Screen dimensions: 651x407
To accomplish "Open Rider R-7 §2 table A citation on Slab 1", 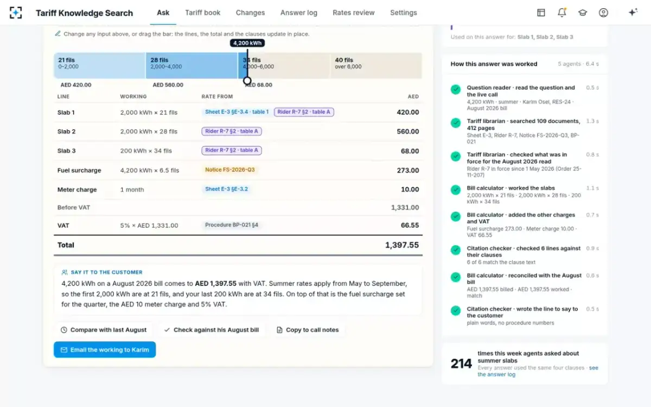I will [x=304, y=112].
